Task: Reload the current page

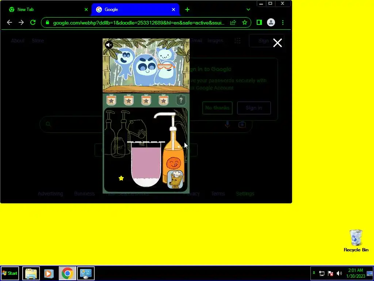Action: click(33, 22)
